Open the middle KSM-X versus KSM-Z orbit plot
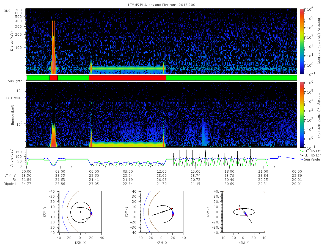Image resolution: width=330 pixels, height=247 pixels. click(x=162, y=212)
